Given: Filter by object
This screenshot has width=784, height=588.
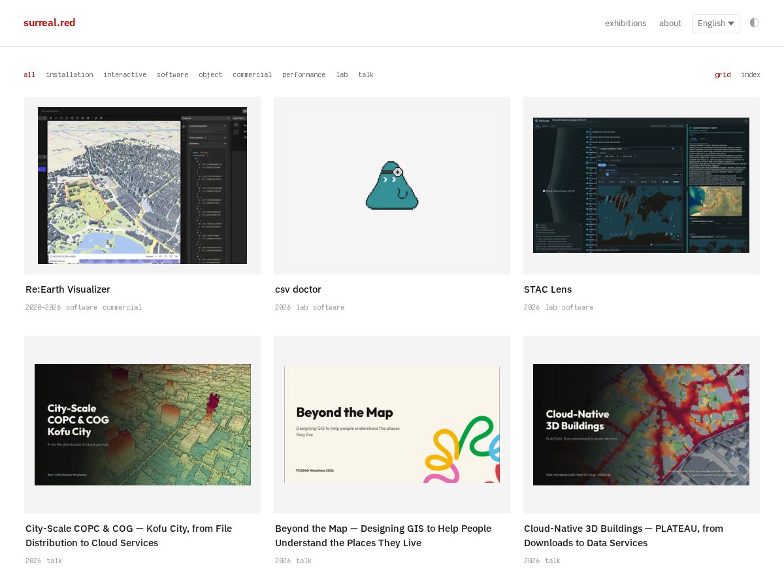Looking at the screenshot, I should pyautogui.click(x=211, y=74).
